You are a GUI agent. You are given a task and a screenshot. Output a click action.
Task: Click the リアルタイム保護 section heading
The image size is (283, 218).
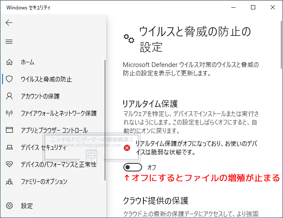pos(150,104)
